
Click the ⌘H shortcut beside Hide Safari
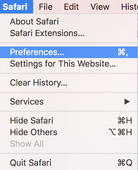pos(125,120)
